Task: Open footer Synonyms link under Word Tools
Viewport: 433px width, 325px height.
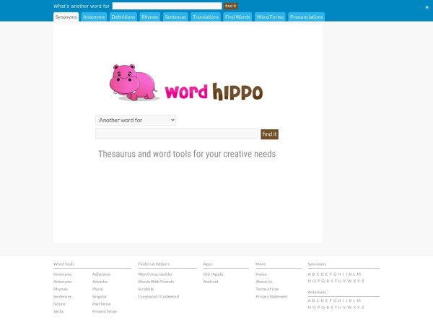Action: tap(62, 274)
